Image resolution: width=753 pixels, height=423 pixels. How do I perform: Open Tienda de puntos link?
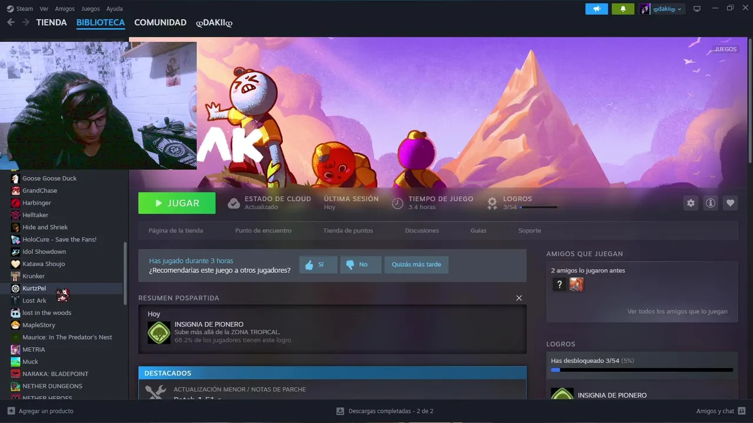[x=348, y=230]
